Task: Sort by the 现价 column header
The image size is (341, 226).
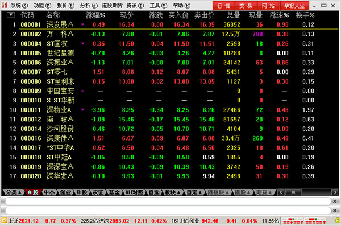Action: pos(127,15)
